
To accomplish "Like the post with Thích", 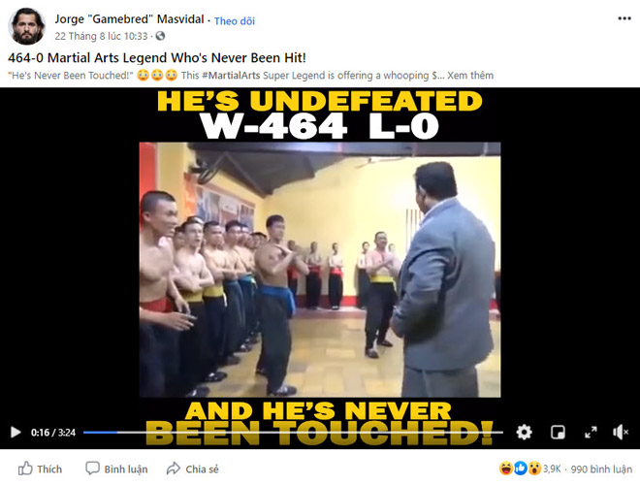I will coord(40,469).
